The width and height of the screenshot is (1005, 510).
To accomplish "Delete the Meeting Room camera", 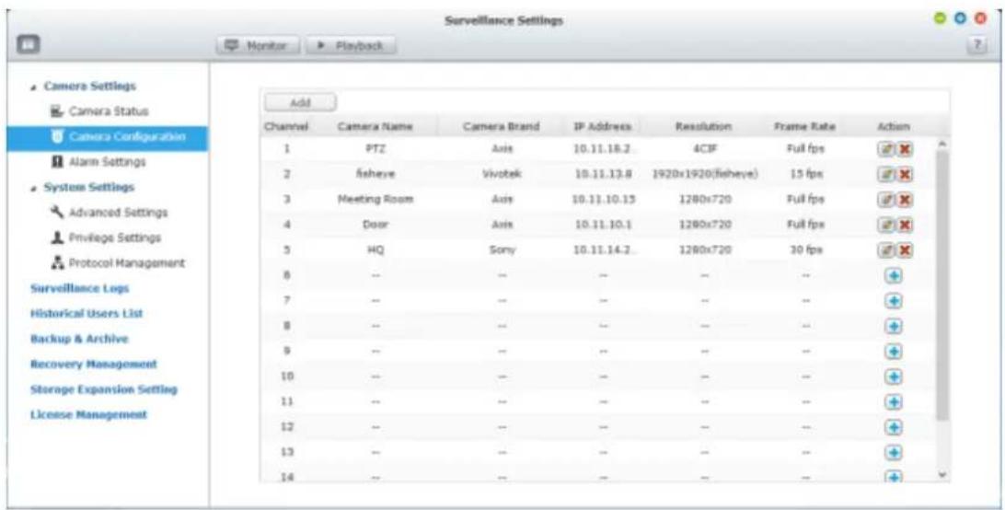I will [907, 200].
